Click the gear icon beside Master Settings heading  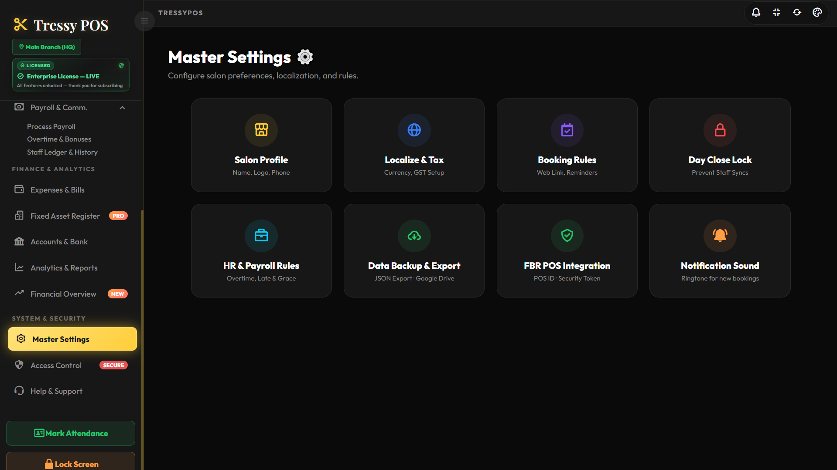305,57
